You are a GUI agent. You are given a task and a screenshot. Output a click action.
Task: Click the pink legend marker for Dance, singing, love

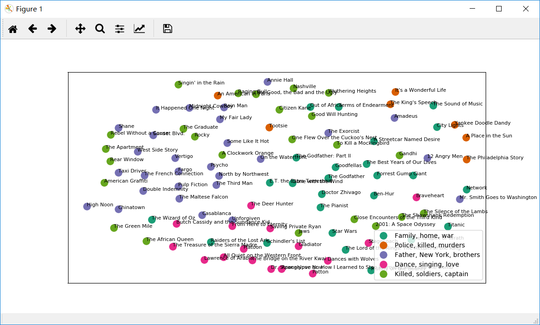coord(383,264)
